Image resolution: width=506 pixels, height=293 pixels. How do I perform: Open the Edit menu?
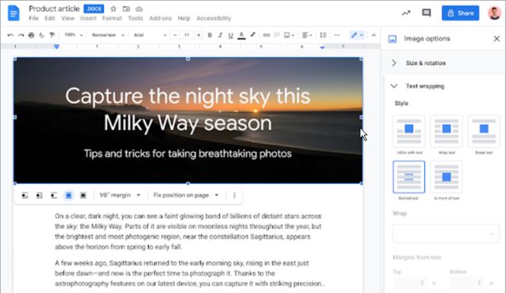pos(50,19)
